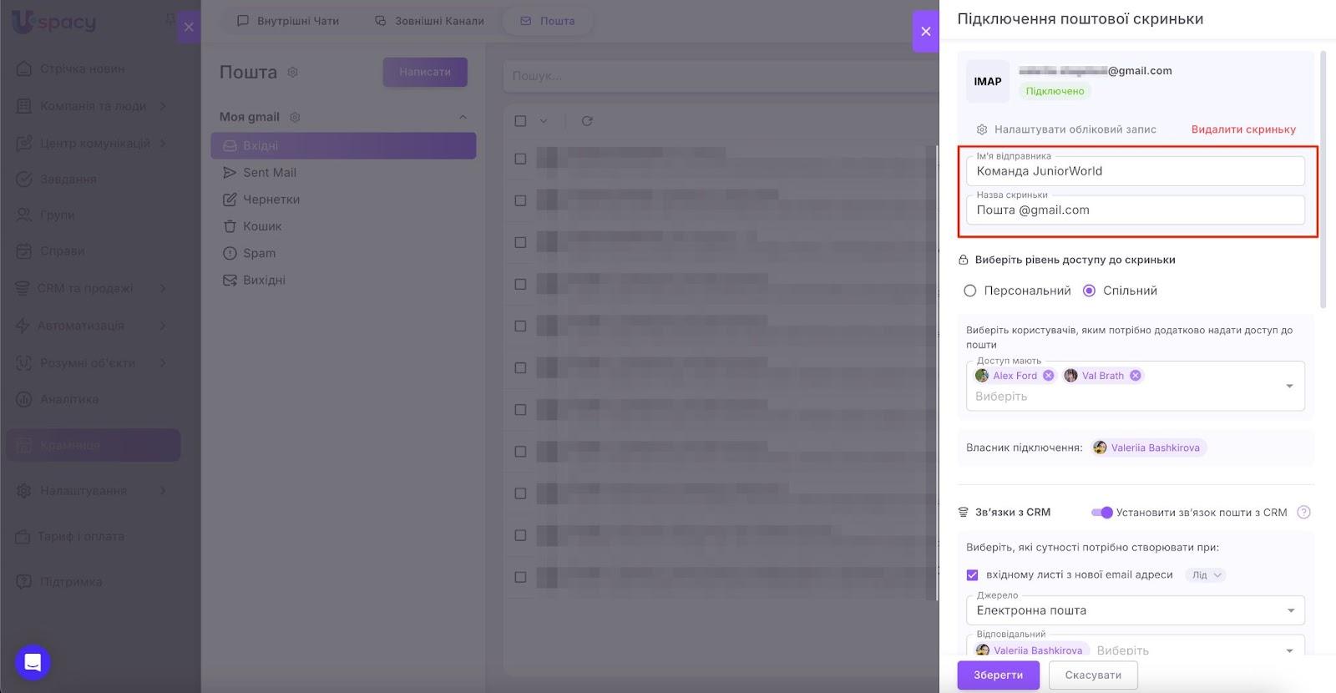Remove Val Brath from access list
Image resolution: width=1336 pixels, height=693 pixels.
[1136, 376]
